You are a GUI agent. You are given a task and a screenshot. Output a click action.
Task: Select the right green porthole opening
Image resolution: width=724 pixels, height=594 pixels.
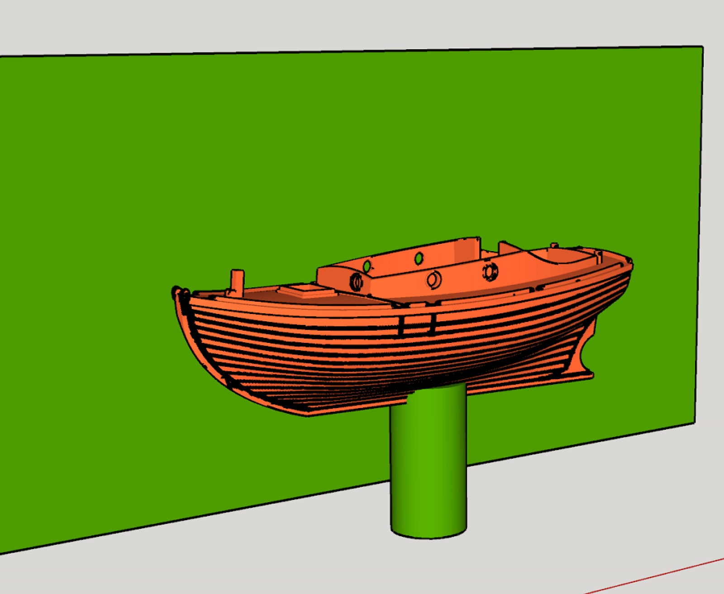tap(419, 258)
